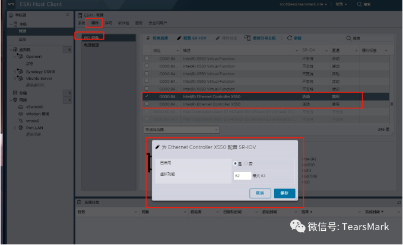Uncheck the selected Ethernet Controller X550 row
The height and width of the screenshot is (245, 403).
click(x=147, y=96)
